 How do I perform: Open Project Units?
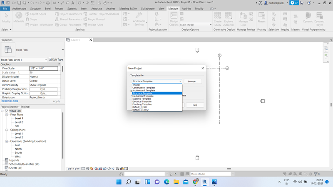(93, 25)
